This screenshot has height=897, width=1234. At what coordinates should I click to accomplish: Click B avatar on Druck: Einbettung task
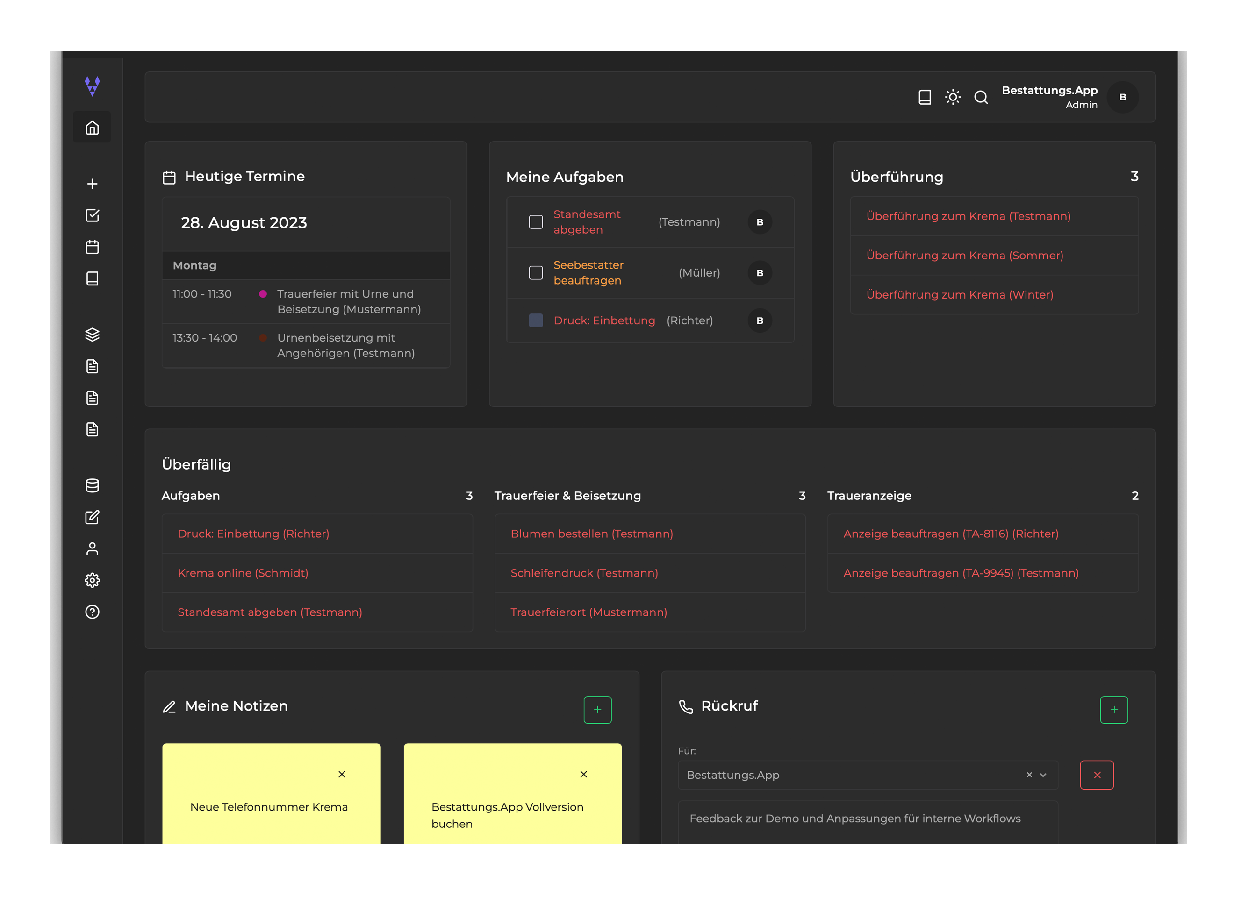tap(760, 320)
